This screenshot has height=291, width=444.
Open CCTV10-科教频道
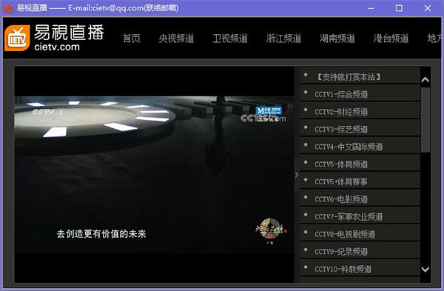360,269
